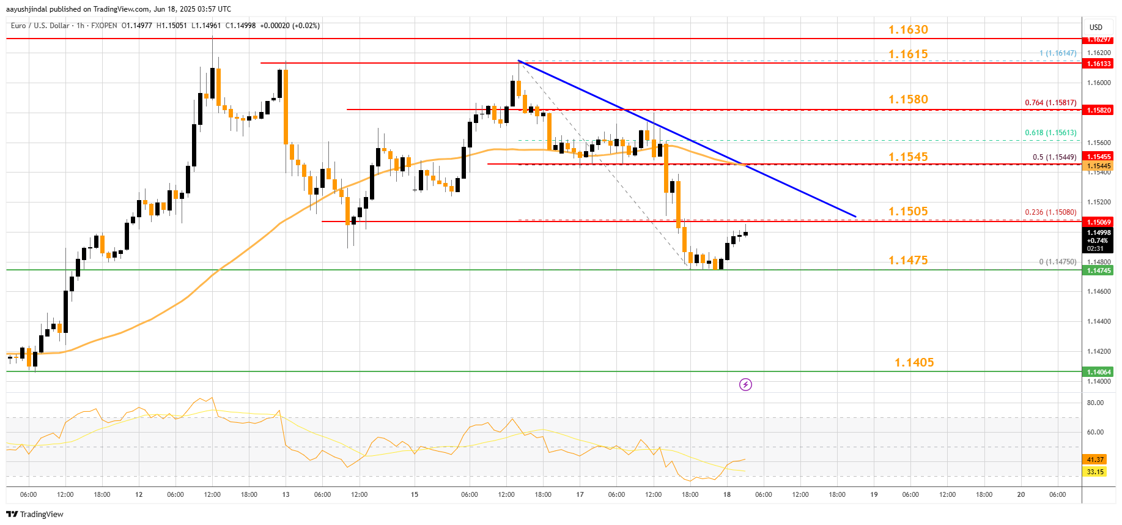Click the red 1.16133 price axis tag

(x=1098, y=64)
